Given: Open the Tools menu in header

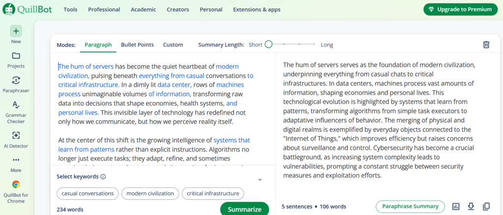Looking at the screenshot, I should tap(70, 10).
